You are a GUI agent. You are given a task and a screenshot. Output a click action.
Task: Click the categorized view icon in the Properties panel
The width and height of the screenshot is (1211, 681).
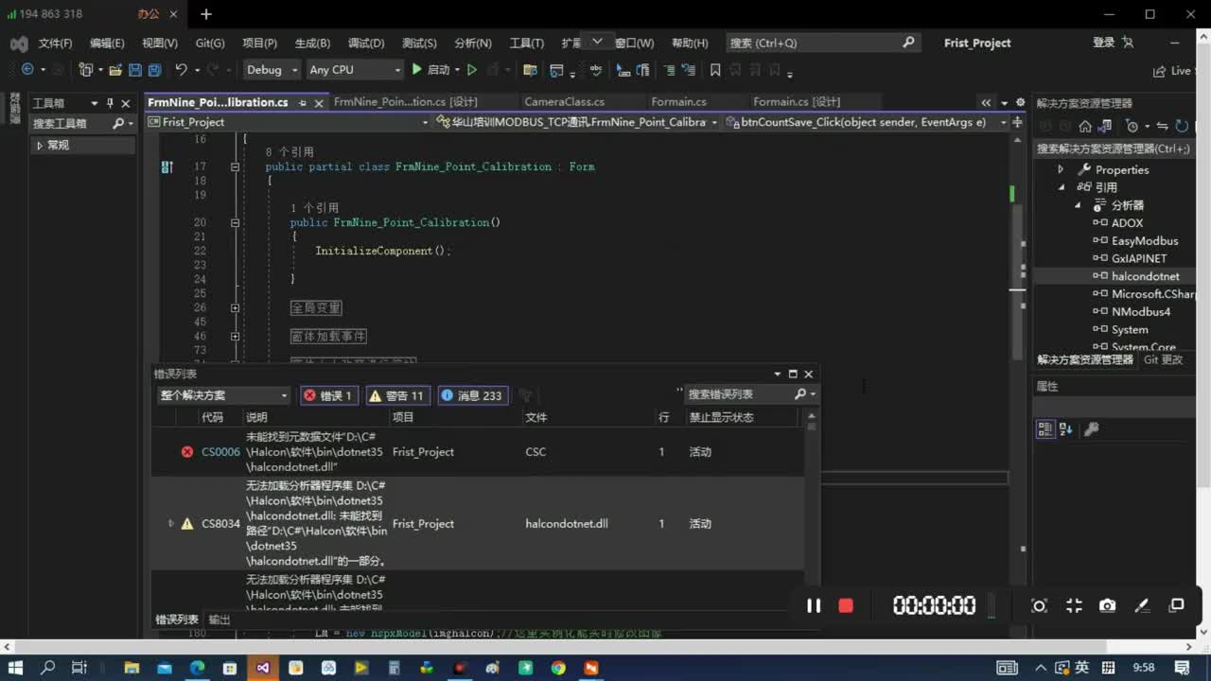click(1045, 429)
